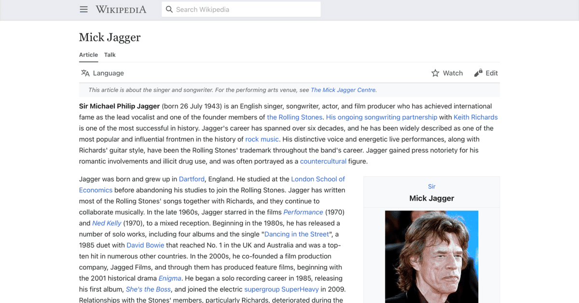
Task: Click the bold Sir Michael Philip Jagger text
Action: [120, 106]
